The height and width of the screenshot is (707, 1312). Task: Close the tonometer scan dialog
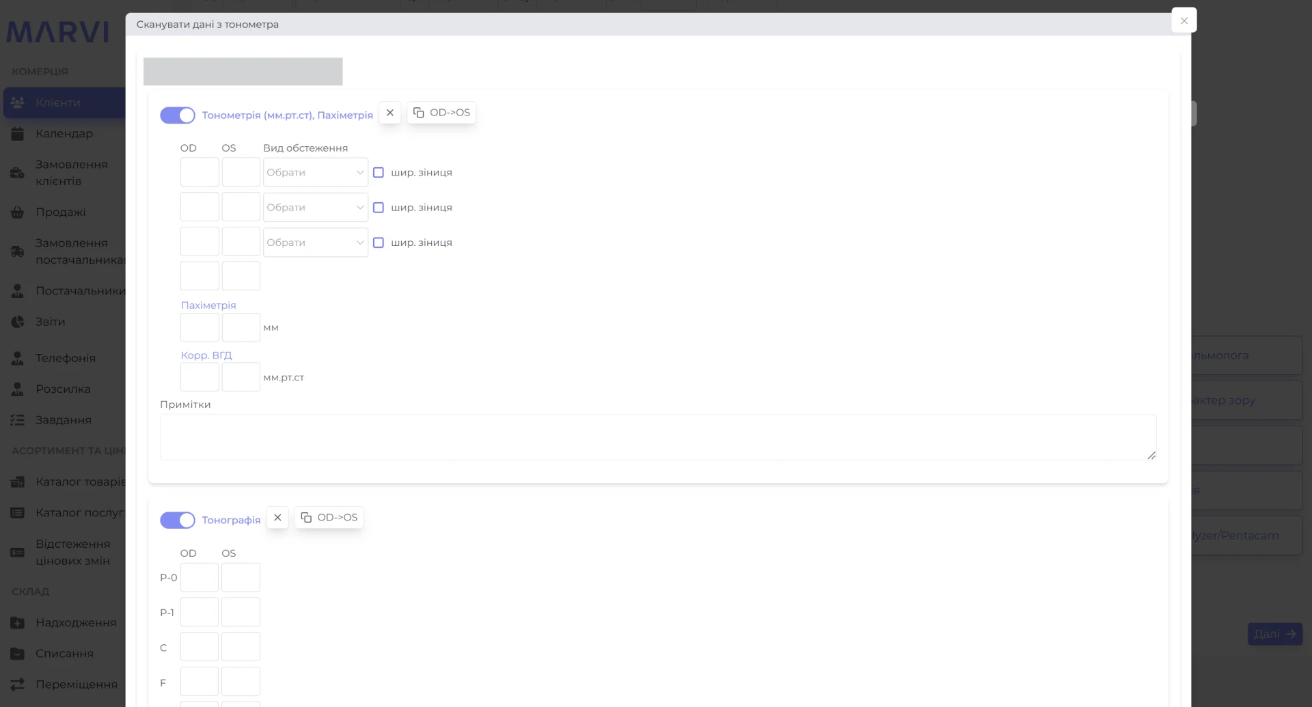click(x=1184, y=20)
